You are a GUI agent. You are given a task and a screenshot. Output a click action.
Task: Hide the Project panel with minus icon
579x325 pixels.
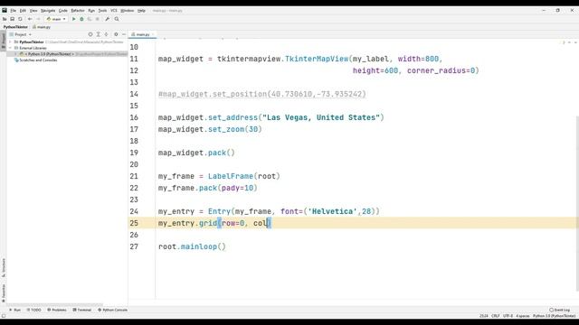coord(124,34)
